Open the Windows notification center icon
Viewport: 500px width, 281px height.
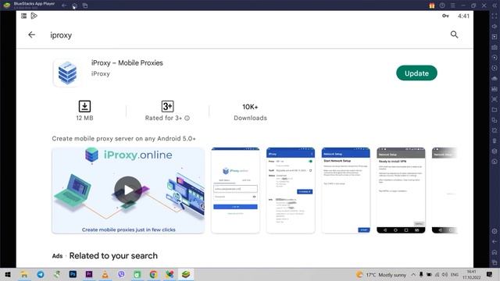coord(490,274)
